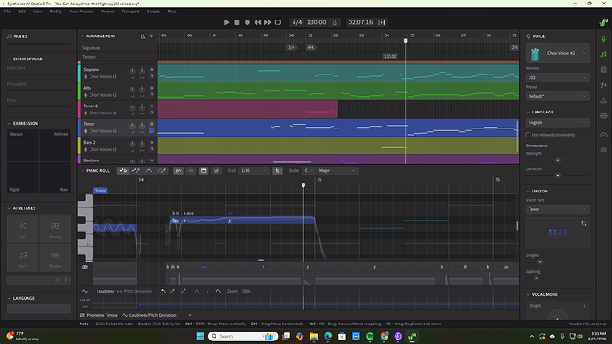The width and height of the screenshot is (612, 344).
Task: Click the Play button in transport bar
Action: point(227,22)
